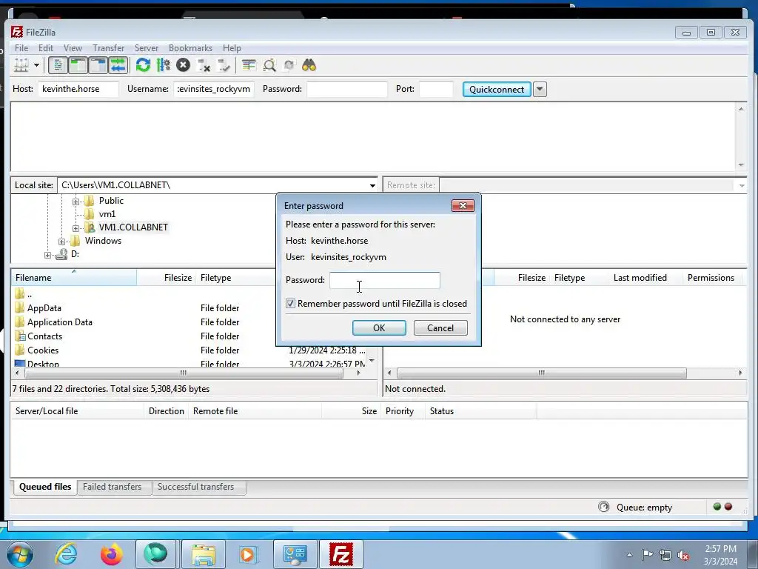Toggle synchronized browsing icon

(289, 65)
